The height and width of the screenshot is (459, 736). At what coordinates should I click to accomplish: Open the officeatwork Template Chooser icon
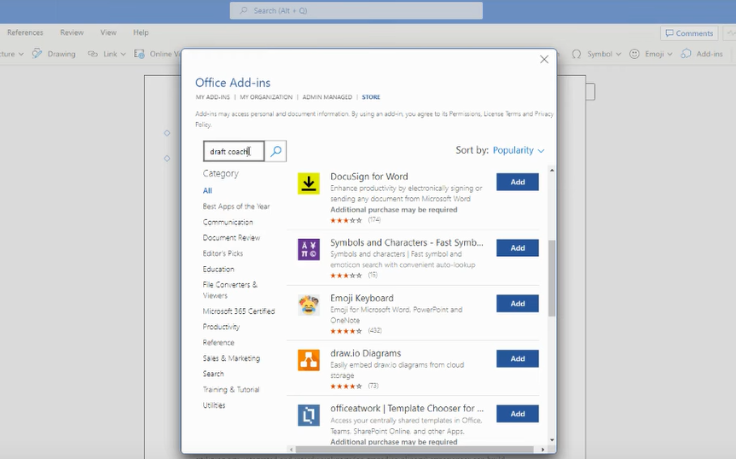click(x=309, y=415)
